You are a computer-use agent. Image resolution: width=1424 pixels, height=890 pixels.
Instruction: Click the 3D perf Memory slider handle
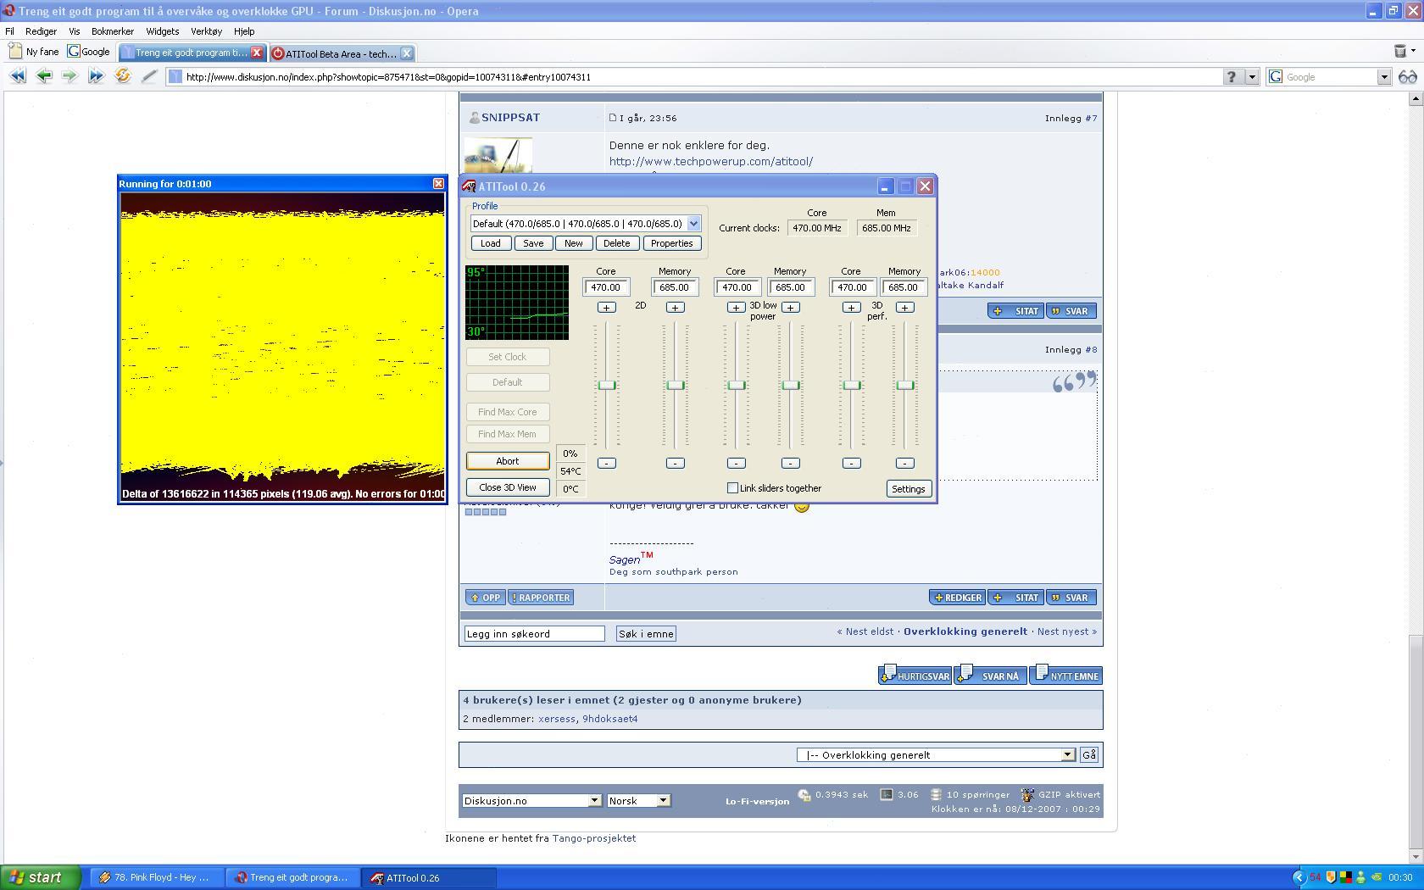[x=904, y=385]
